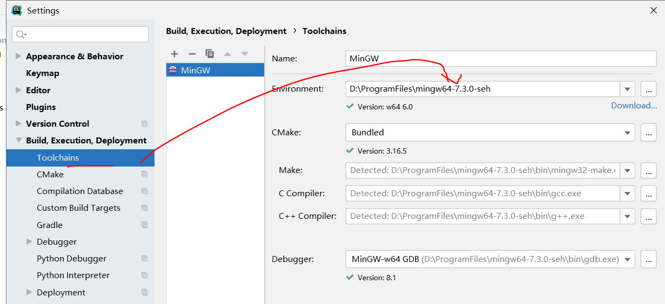Click the Download... link
The width and height of the screenshot is (665, 304).
[634, 106]
